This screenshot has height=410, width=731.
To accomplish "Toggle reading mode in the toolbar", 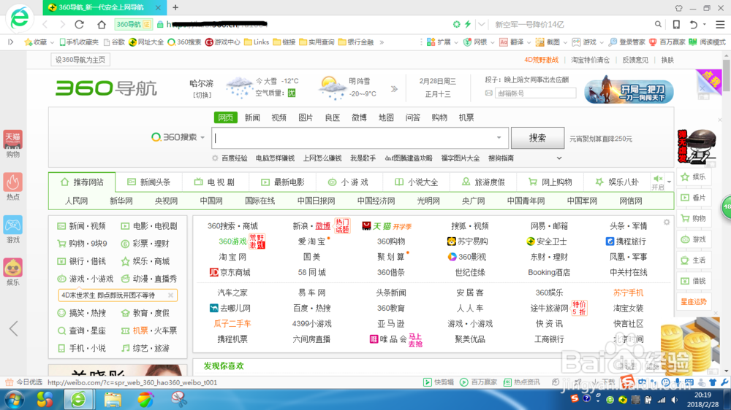I will (707, 42).
